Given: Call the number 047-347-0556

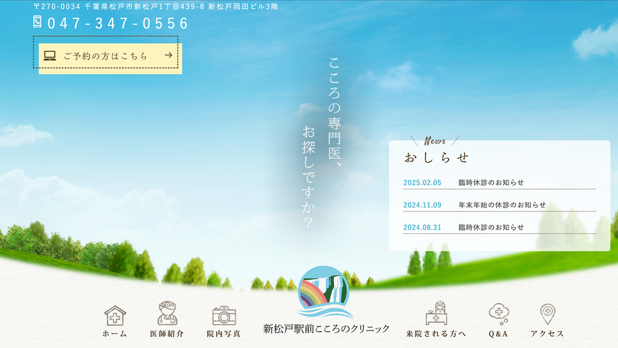Looking at the screenshot, I should pos(118,23).
